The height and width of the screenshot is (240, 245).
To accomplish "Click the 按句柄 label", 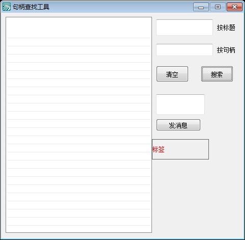I will point(226,50).
